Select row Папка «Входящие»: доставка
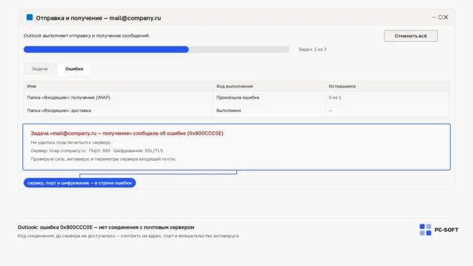This screenshot has width=473, height=266. (x=236, y=110)
